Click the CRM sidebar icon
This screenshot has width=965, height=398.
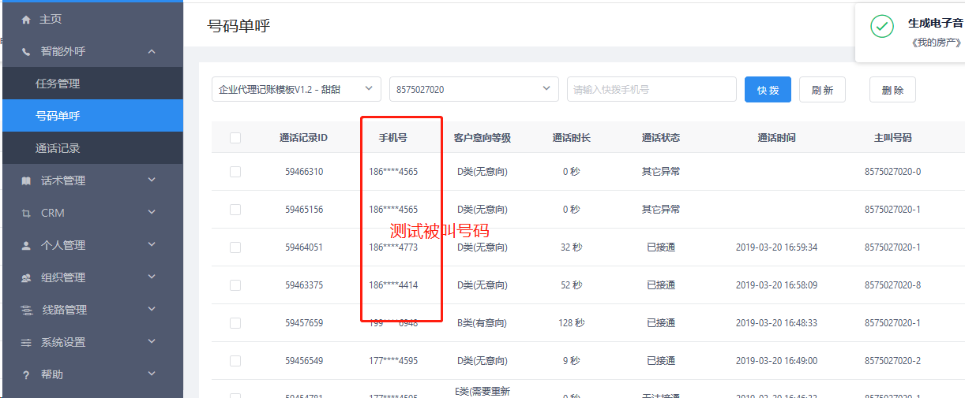click(x=26, y=213)
